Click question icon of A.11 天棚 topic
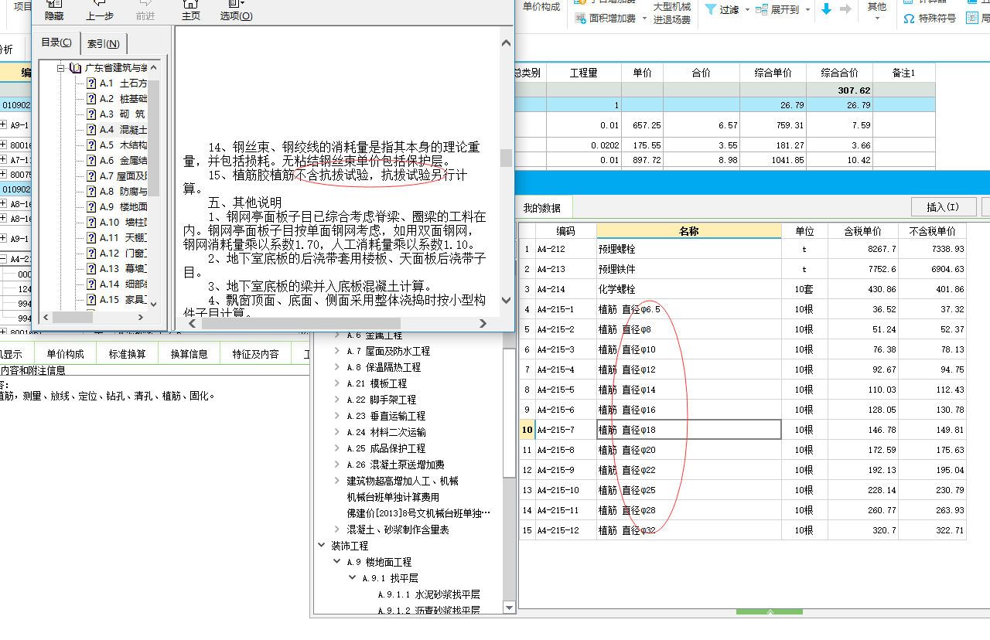 (90, 238)
